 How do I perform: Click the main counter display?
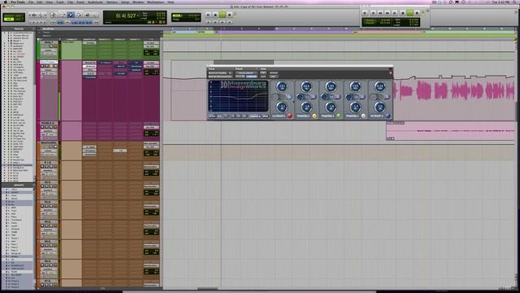[x=125, y=15]
